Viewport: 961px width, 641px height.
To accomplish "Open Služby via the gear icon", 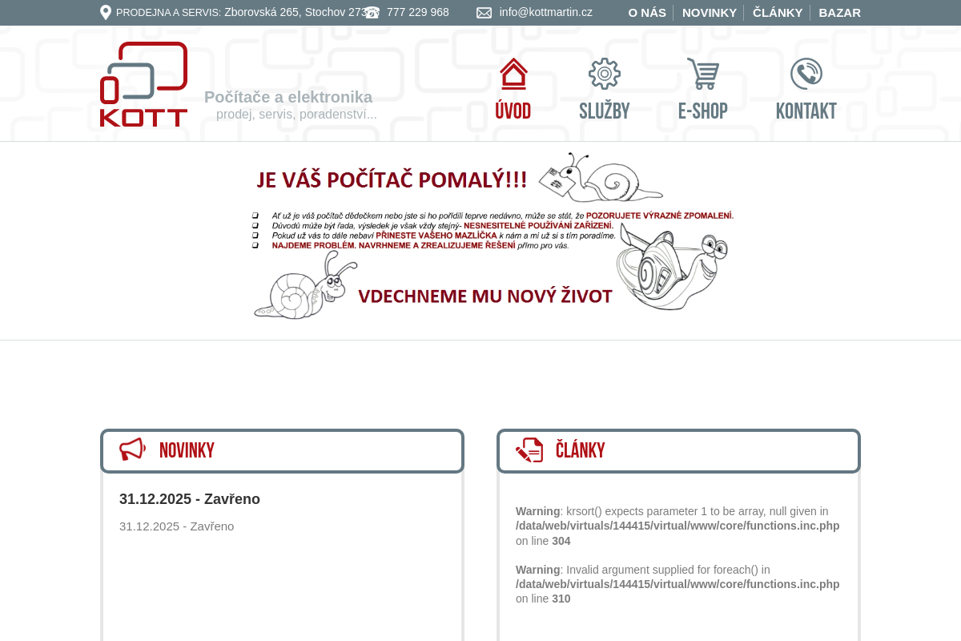I will (x=605, y=74).
